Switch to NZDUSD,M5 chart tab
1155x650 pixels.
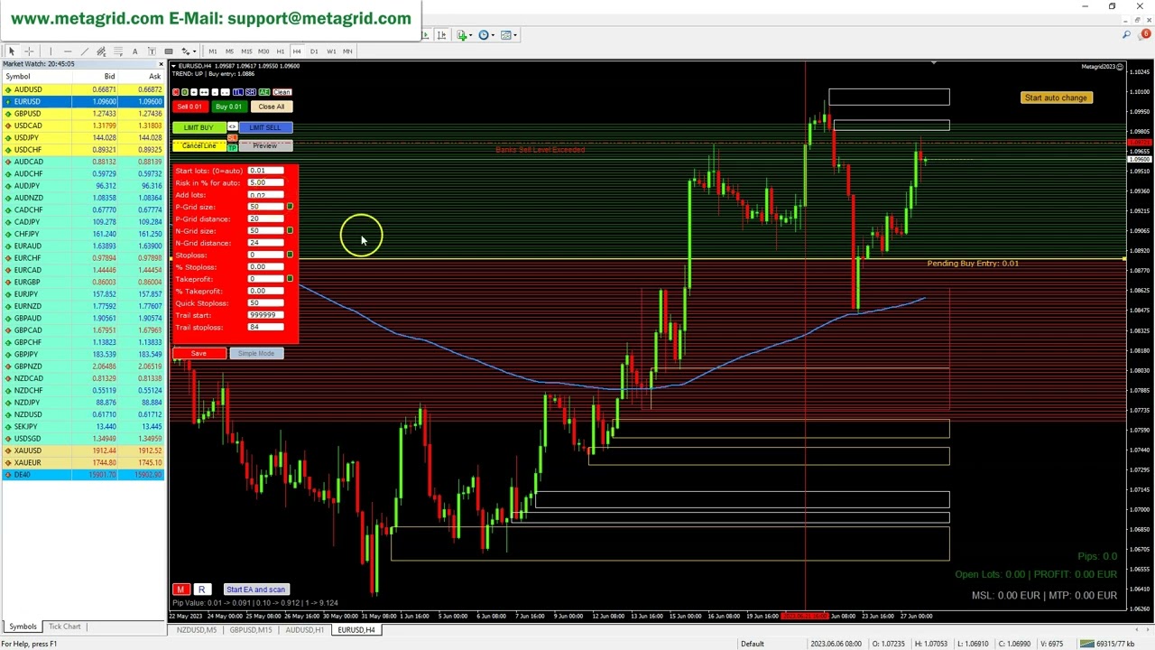(x=197, y=630)
